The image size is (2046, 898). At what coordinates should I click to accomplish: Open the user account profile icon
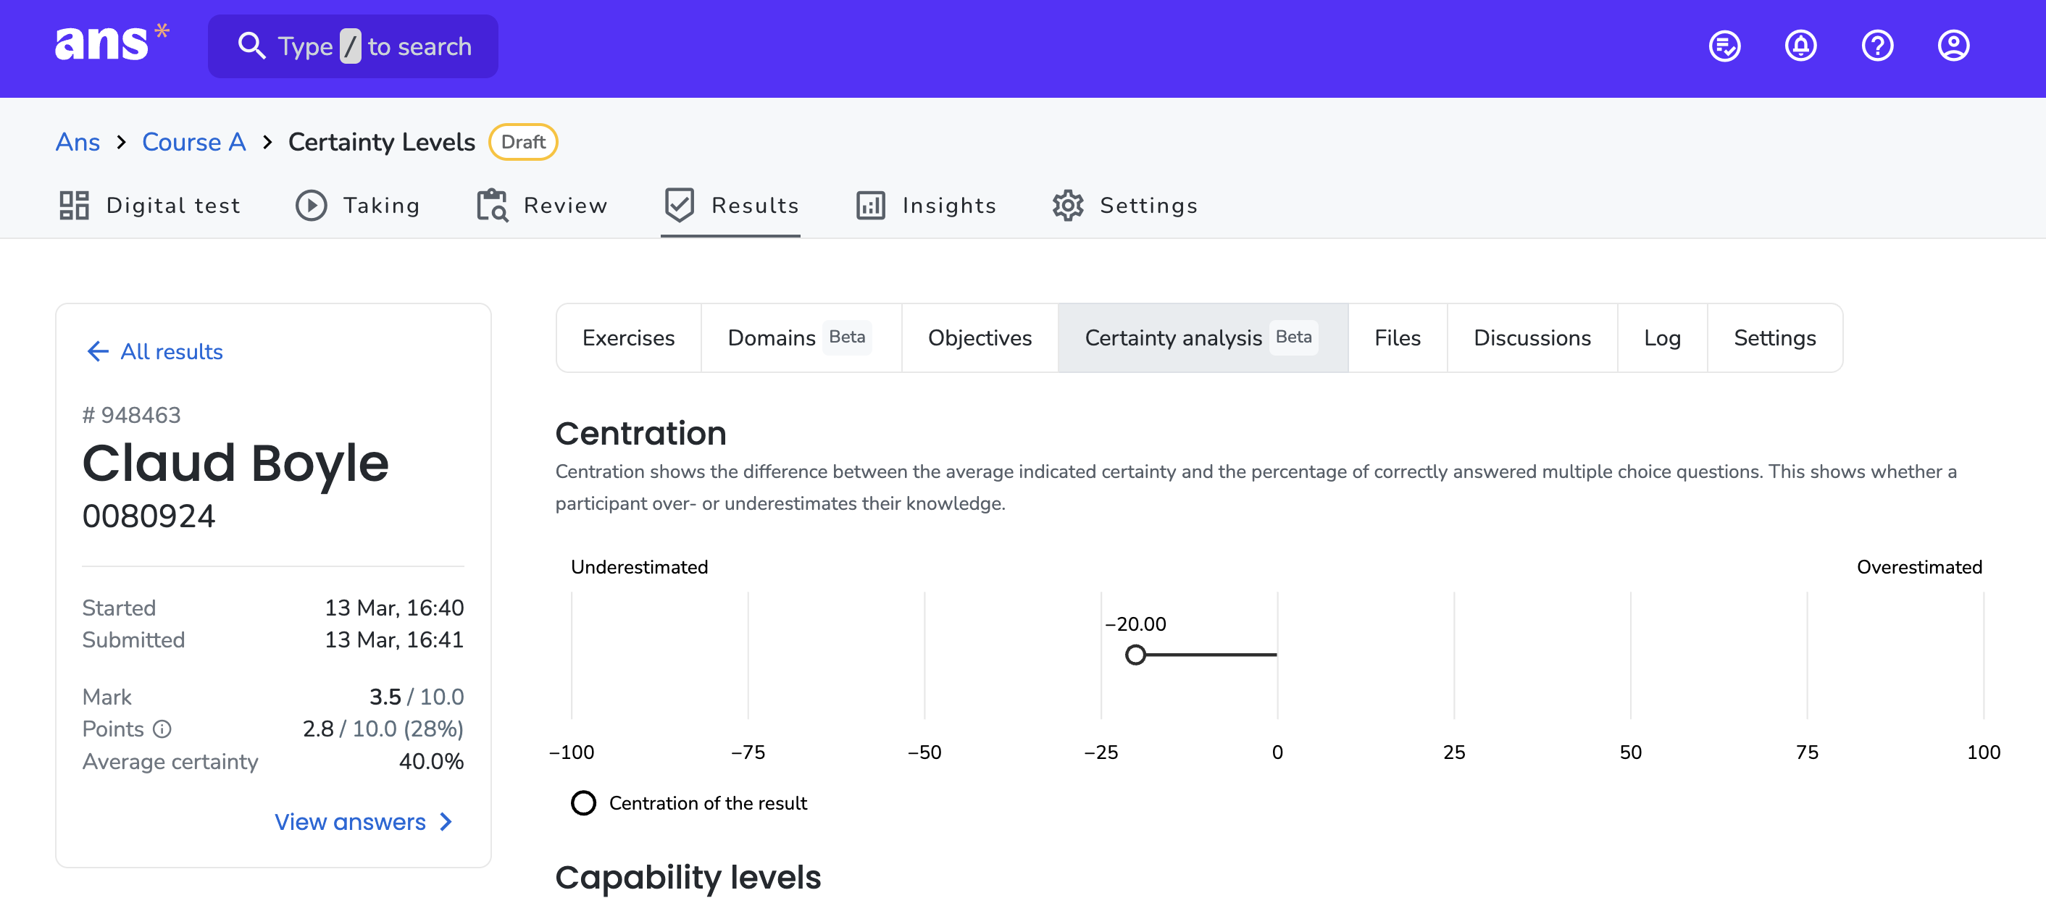[x=1953, y=46]
